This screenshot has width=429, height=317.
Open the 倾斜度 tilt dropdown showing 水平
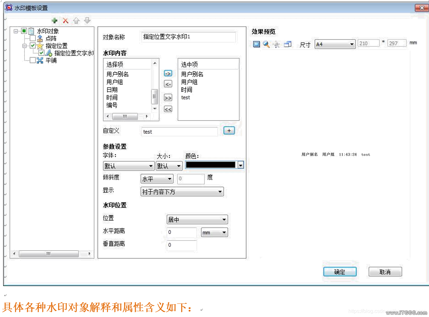coord(157,179)
